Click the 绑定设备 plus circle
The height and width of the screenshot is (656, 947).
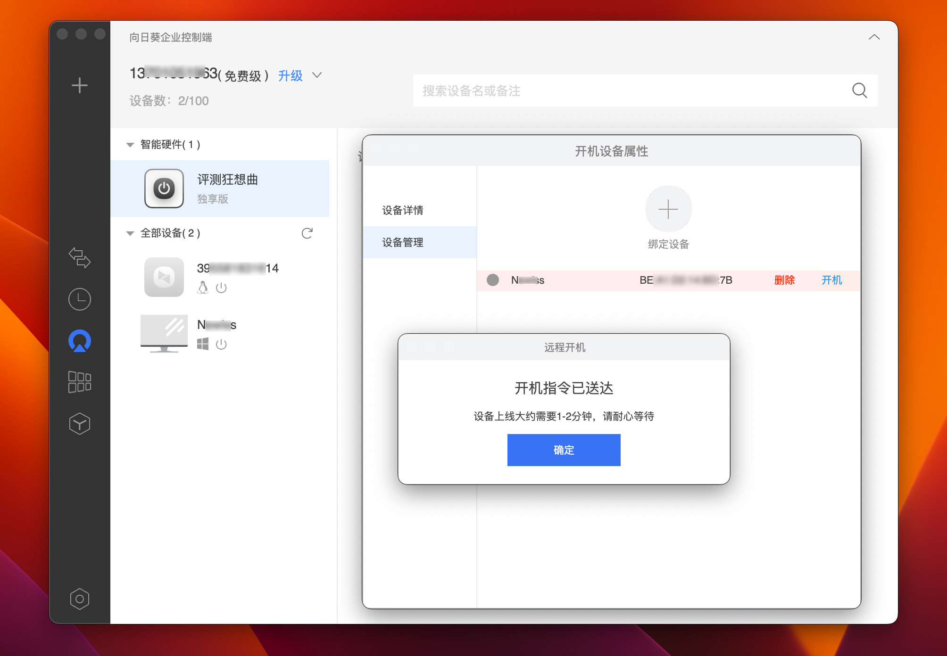pos(668,209)
